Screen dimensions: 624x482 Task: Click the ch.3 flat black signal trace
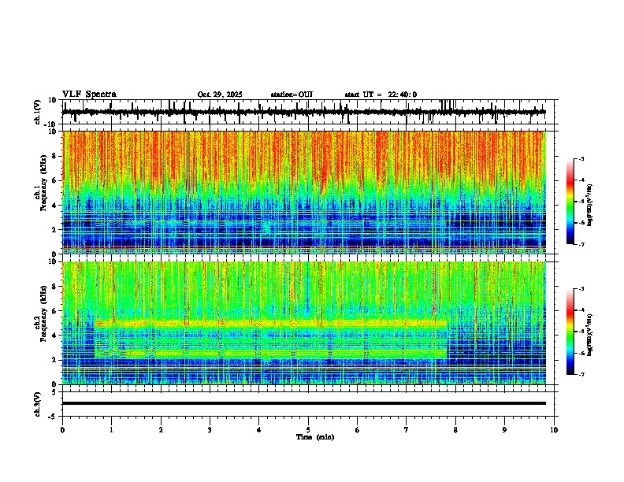point(304,403)
